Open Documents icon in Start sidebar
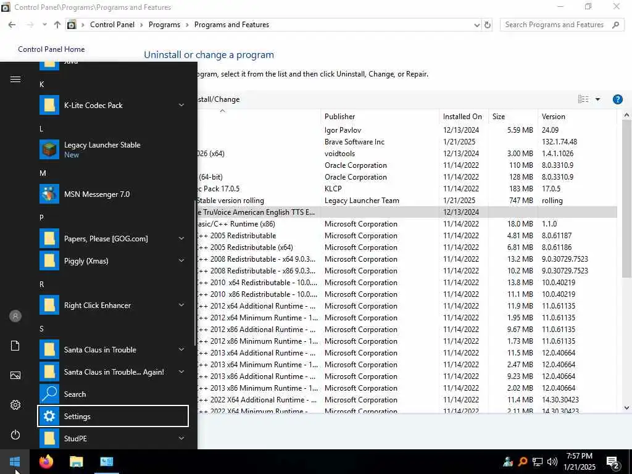The image size is (632, 474). click(15, 346)
